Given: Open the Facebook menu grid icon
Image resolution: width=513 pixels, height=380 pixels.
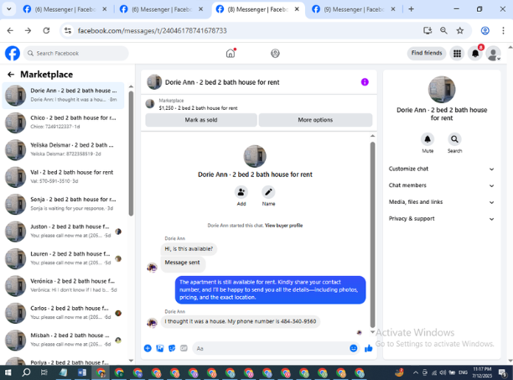Looking at the screenshot, I should (x=457, y=53).
